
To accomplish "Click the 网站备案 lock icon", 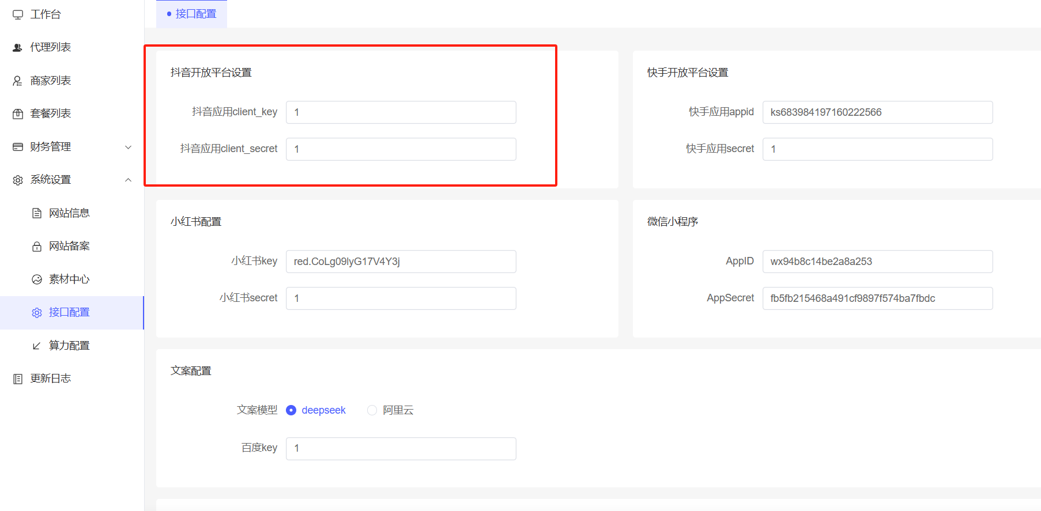I will [37, 247].
